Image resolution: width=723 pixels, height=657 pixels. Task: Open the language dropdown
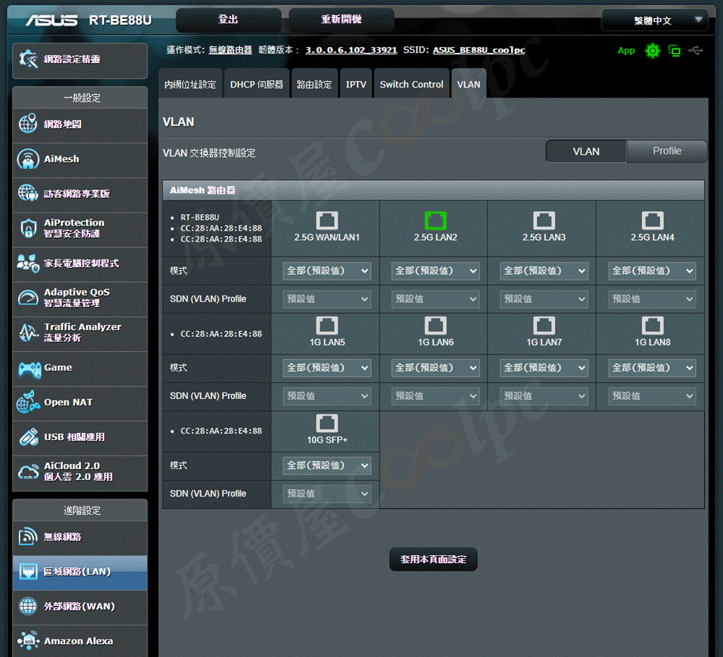[x=655, y=20]
